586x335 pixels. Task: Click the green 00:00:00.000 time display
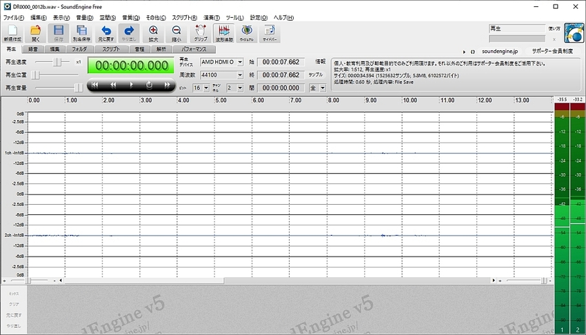pyautogui.click(x=131, y=65)
